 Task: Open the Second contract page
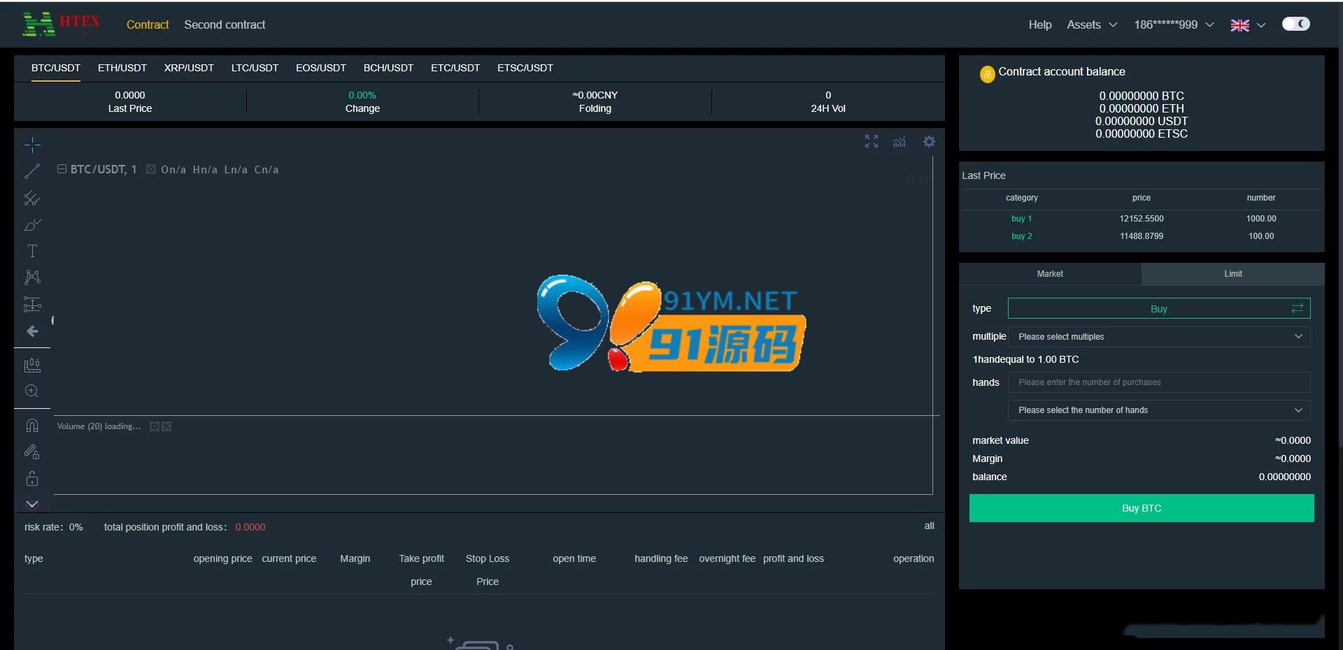(x=225, y=24)
